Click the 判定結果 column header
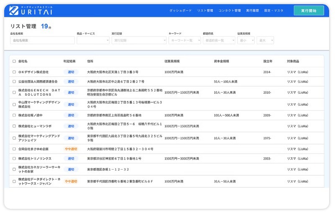This screenshot has height=213, width=335. tap(69, 61)
